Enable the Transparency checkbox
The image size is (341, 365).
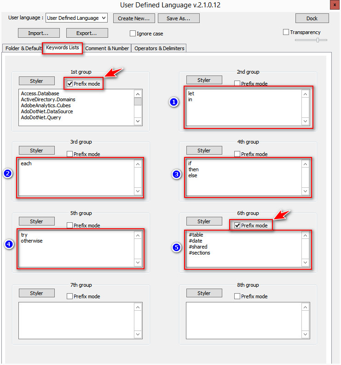[286, 32]
